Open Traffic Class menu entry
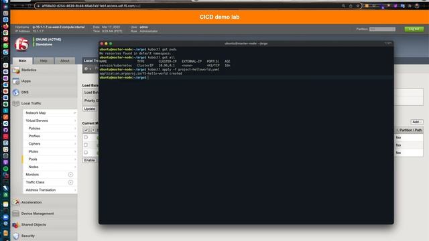The image size is (429, 241). [35, 182]
